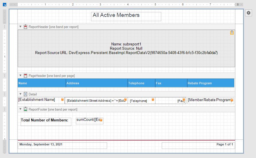
Task: Click the data binding icon on Member Rebate Program
Action: point(232,100)
